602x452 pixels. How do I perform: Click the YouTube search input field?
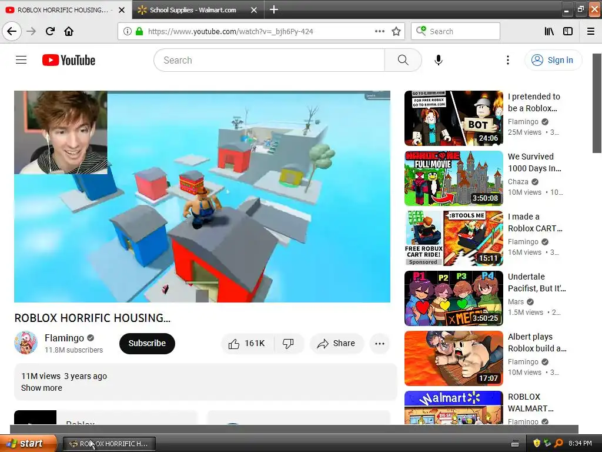click(x=269, y=60)
